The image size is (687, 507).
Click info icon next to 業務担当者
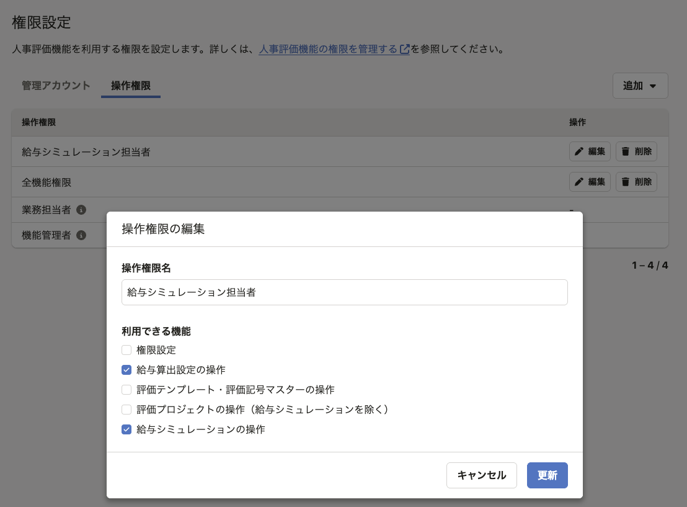click(81, 210)
